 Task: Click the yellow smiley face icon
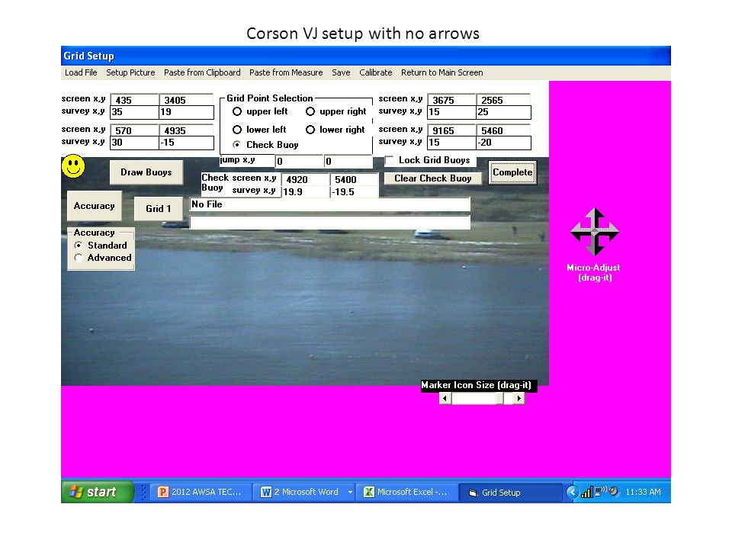tap(73, 166)
